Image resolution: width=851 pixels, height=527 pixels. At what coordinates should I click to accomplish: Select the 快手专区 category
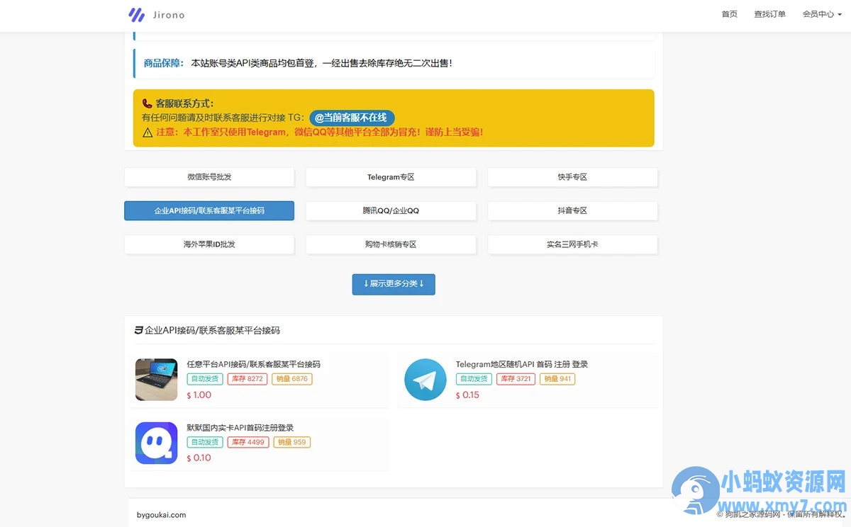tap(572, 177)
